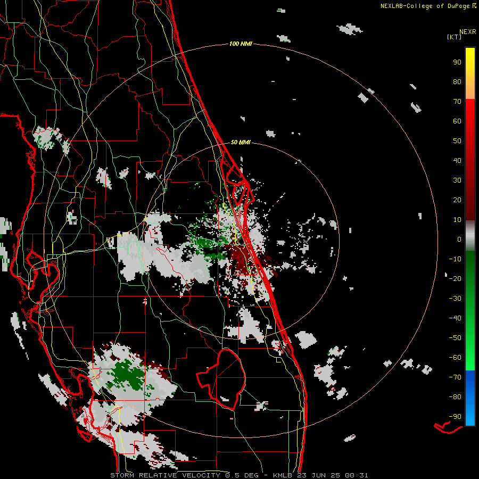
Task: Click the -30 value on the scale
Action: (x=455, y=299)
